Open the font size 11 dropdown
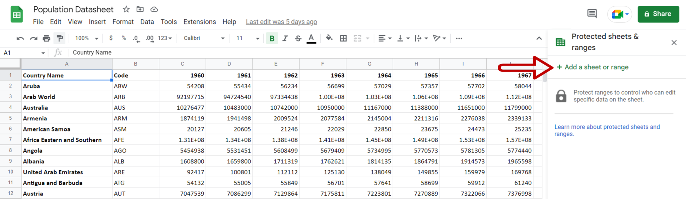 [248, 38]
